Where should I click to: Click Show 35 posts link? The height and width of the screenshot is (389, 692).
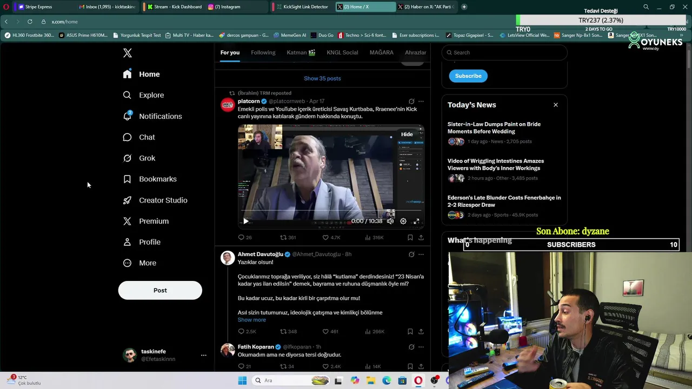[322, 78]
